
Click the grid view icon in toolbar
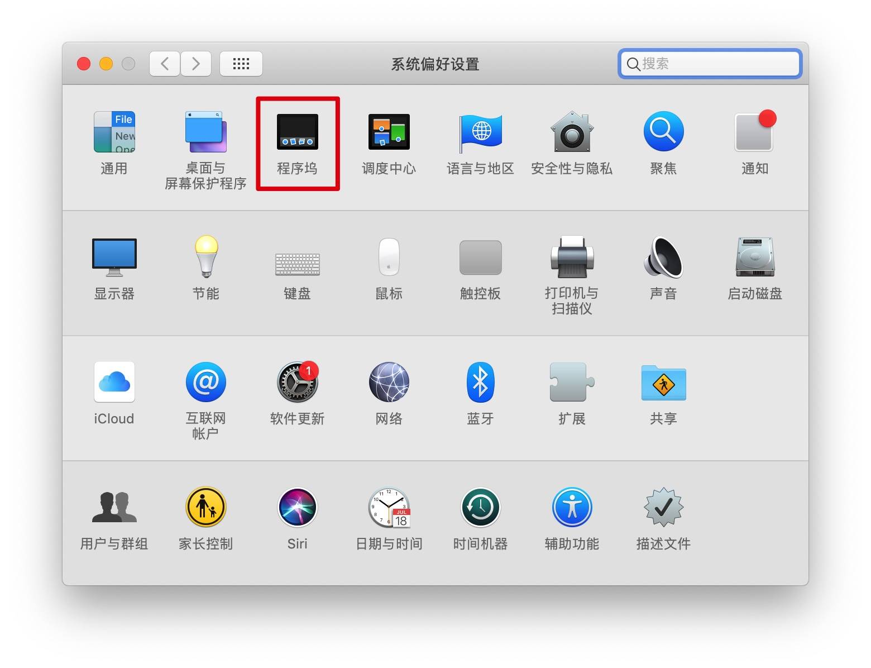pyautogui.click(x=241, y=63)
